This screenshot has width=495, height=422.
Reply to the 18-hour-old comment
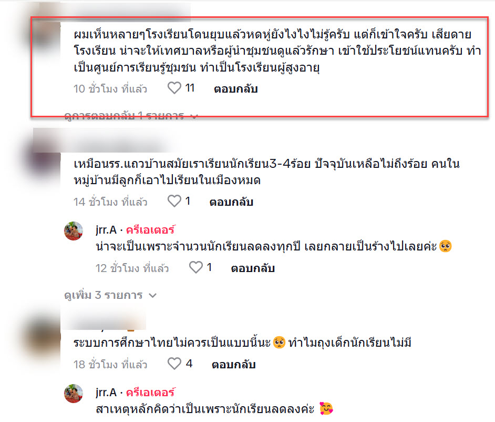click(x=234, y=365)
